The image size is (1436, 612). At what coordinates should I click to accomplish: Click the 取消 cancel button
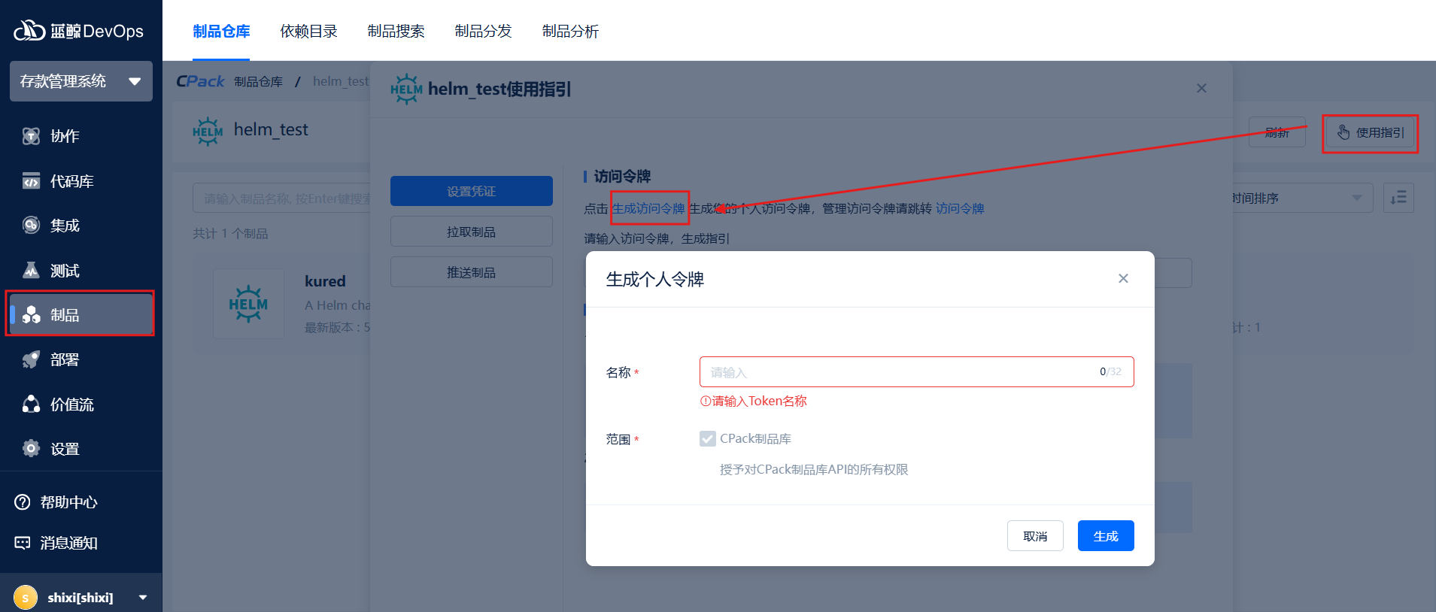[1035, 536]
